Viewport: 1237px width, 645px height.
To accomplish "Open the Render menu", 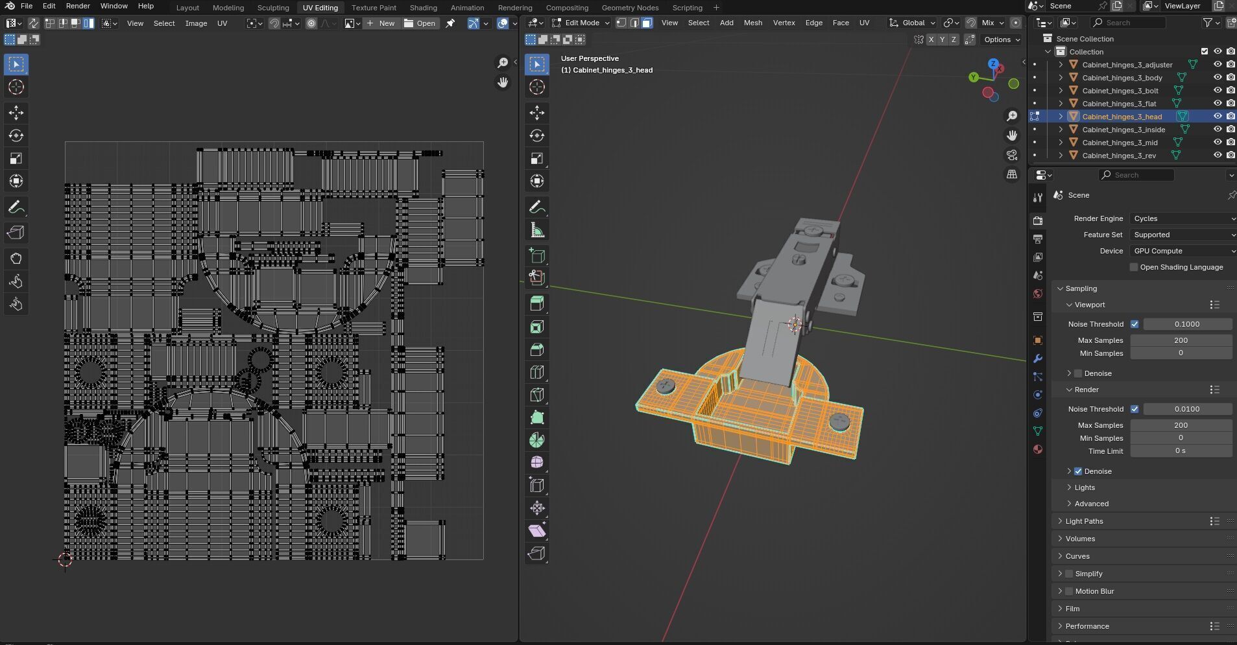I will pyautogui.click(x=78, y=6).
